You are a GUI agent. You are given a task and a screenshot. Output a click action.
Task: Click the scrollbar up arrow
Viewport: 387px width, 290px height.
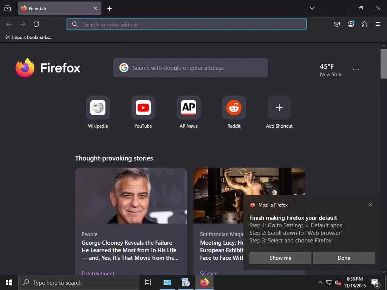(x=384, y=46)
